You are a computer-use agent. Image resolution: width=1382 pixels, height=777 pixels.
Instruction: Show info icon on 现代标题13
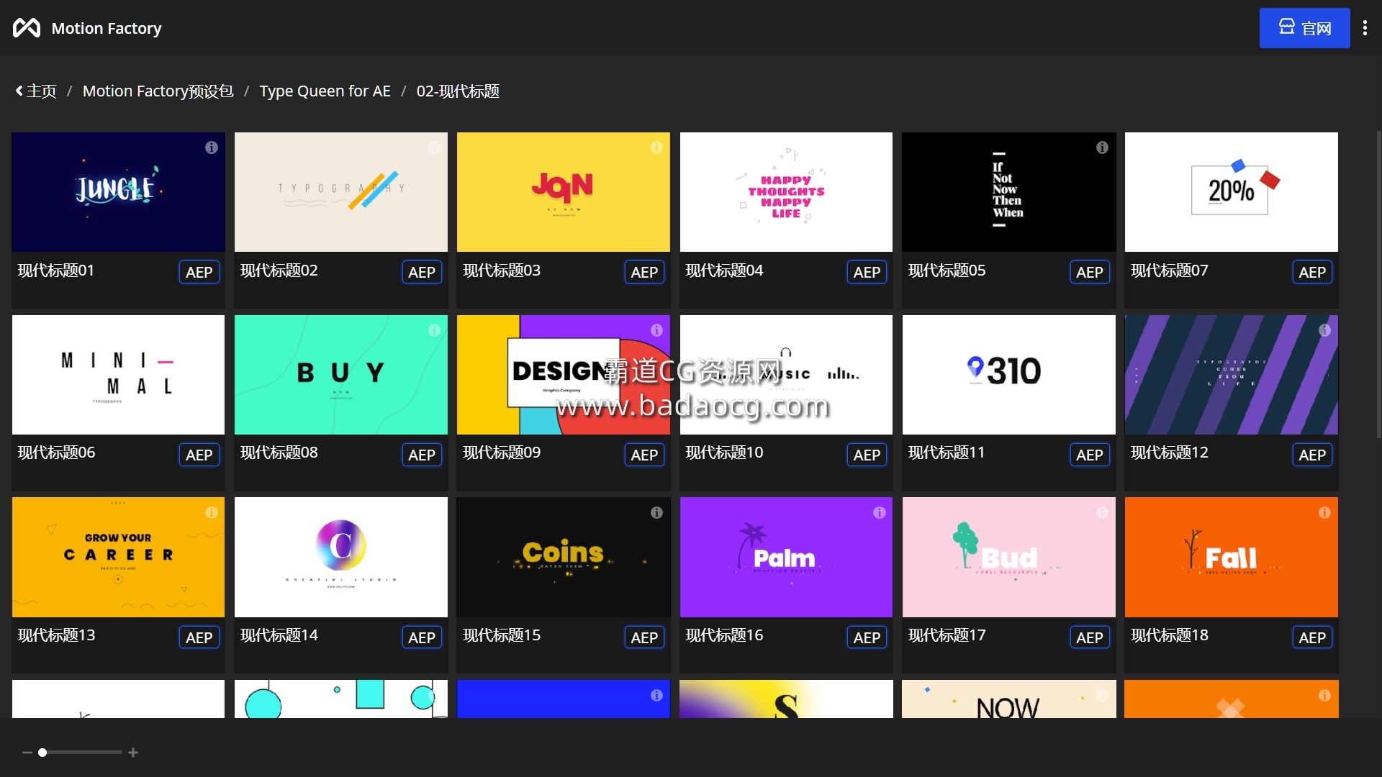tap(212, 513)
